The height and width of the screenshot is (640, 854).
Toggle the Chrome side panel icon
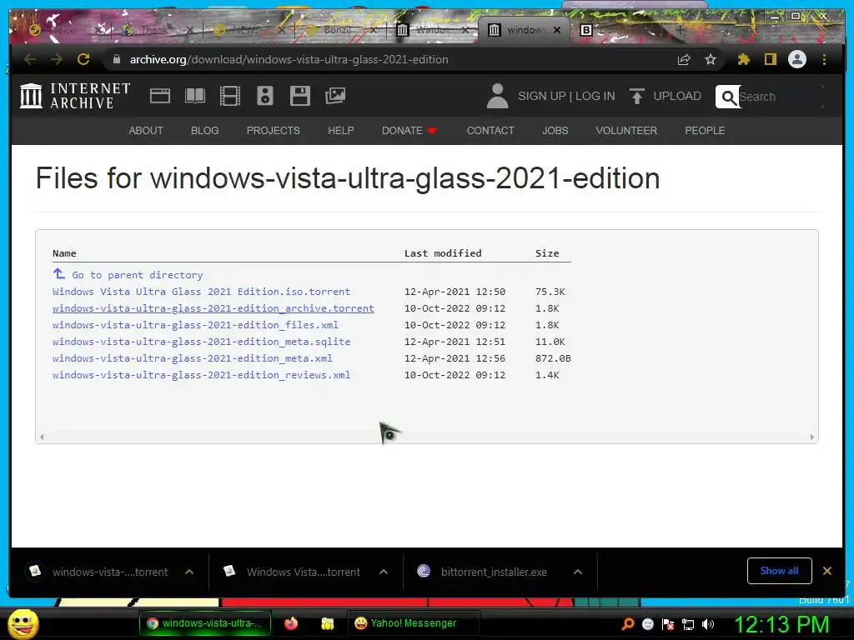tap(770, 59)
